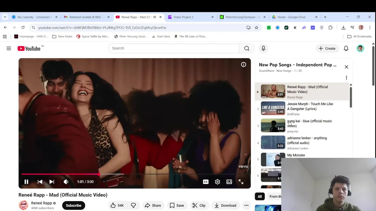The width and height of the screenshot is (376, 211).
Task: Open the media control icon in Chrome toolbar
Action: click(x=352, y=28)
